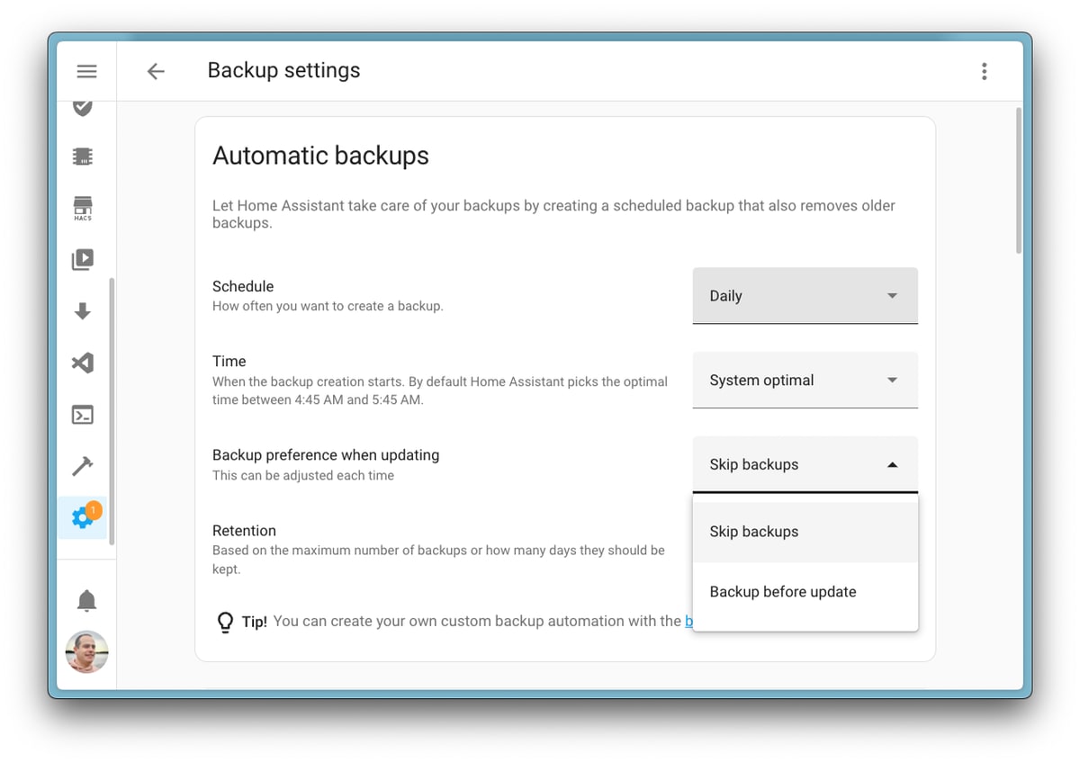Open the Terminal sidebar icon
This screenshot has width=1080, height=762.
83,415
